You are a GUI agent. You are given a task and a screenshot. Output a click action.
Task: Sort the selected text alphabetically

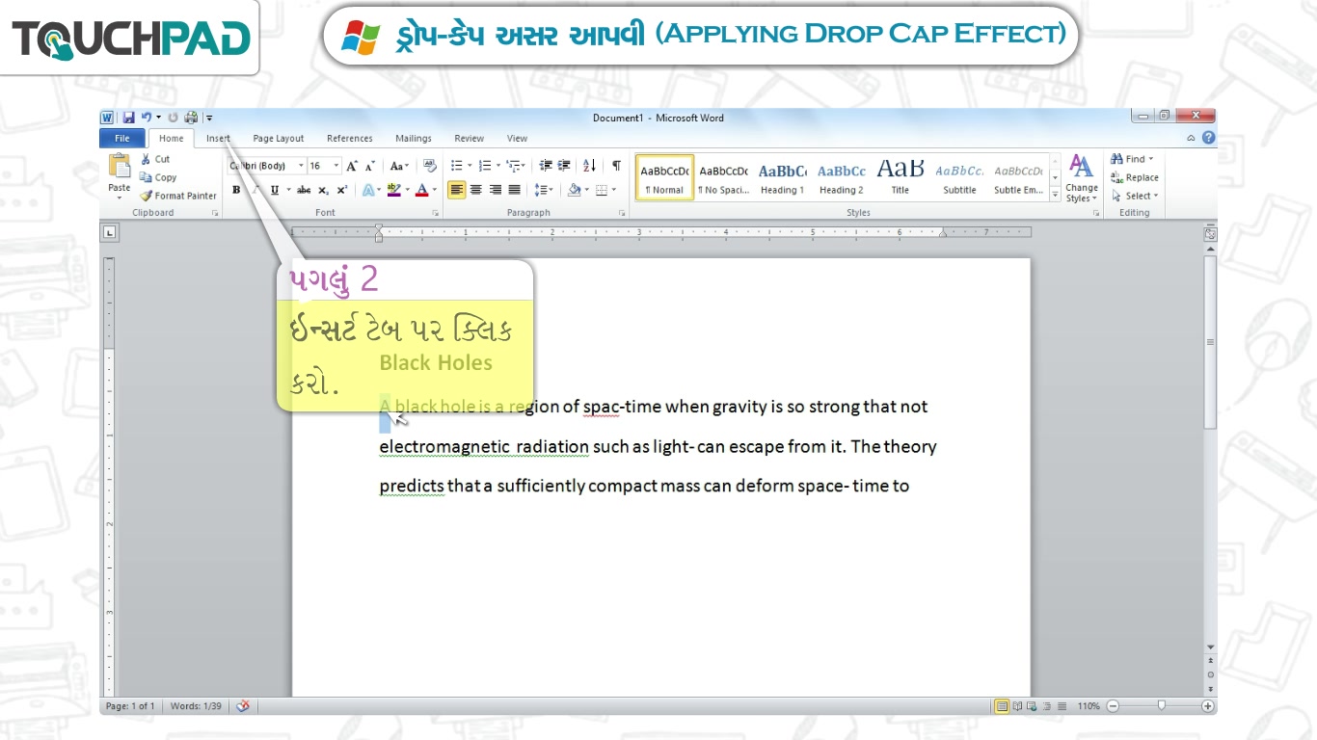click(590, 166)
